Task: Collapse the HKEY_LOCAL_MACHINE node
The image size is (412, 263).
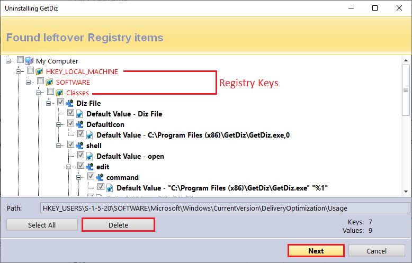Action: point(18,71)
